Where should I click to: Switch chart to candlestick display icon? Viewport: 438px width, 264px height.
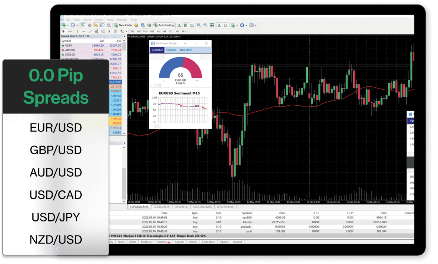[x=185, y=25]
